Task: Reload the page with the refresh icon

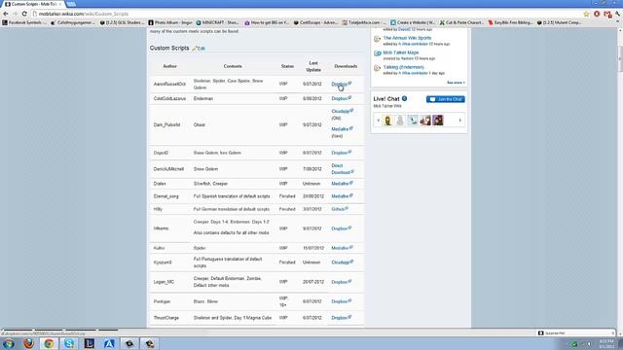Action: tap(24, 14)
